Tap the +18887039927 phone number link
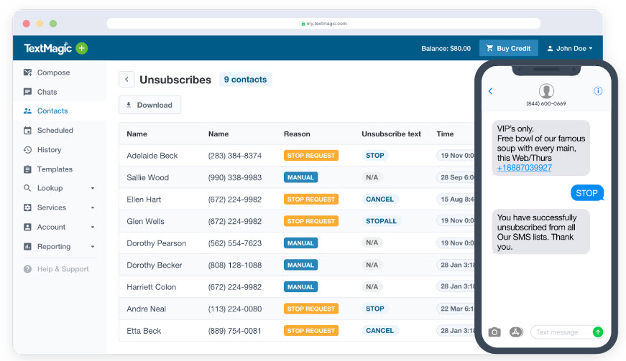 click(x=525, y=168)
